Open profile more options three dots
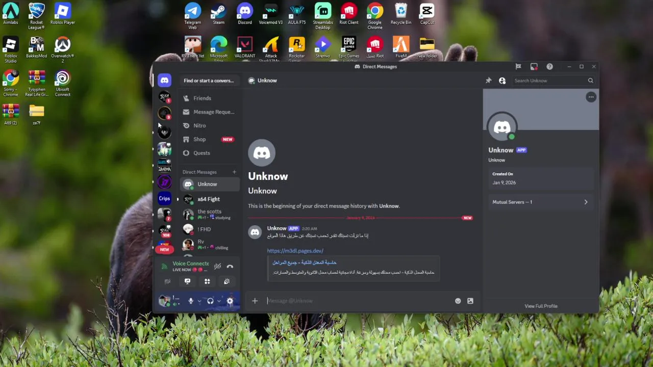This screenshot has width=653, height=367. pyautogui.click(x=591, y=97)
